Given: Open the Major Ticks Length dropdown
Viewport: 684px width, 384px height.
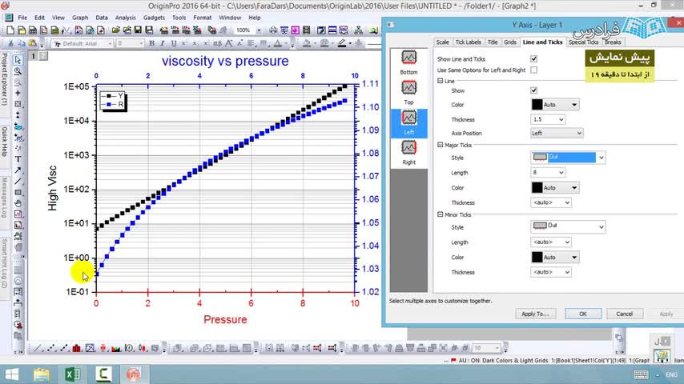Looking at the screenshot, I should [x=548, y=173].
